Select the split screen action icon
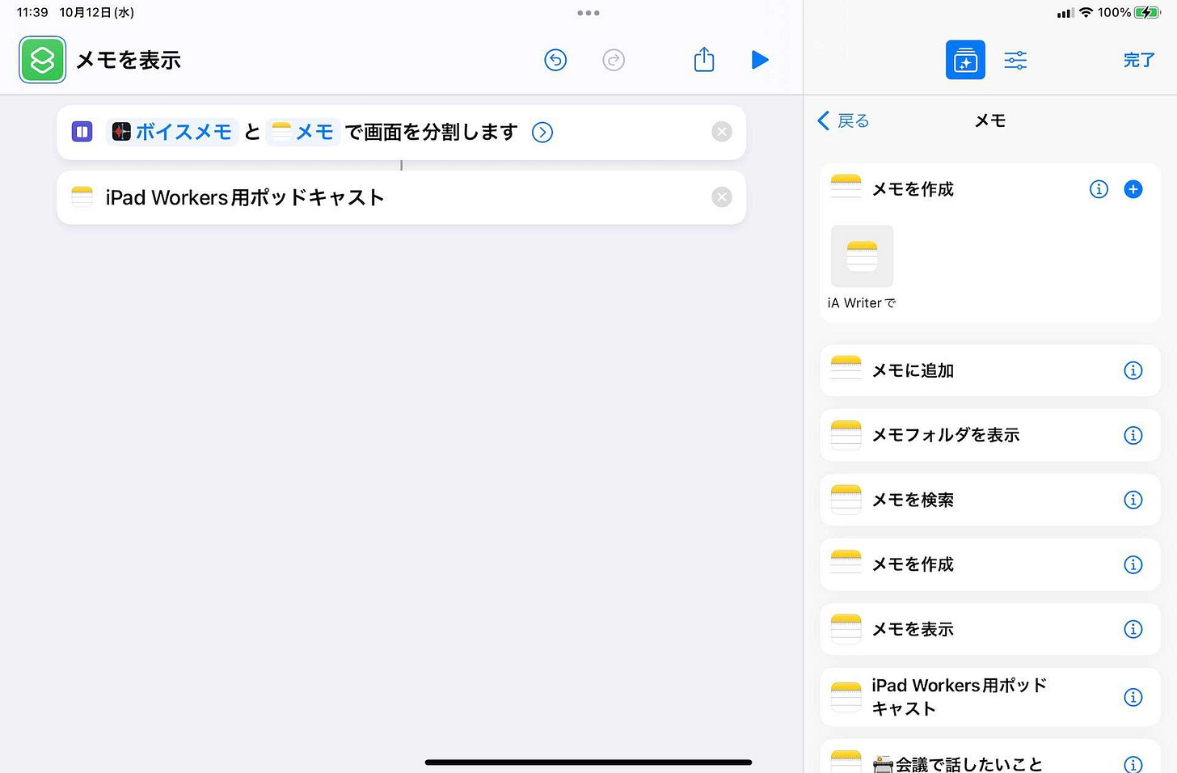This screenshot has height=773, width=1177. [x=82, y=132]
